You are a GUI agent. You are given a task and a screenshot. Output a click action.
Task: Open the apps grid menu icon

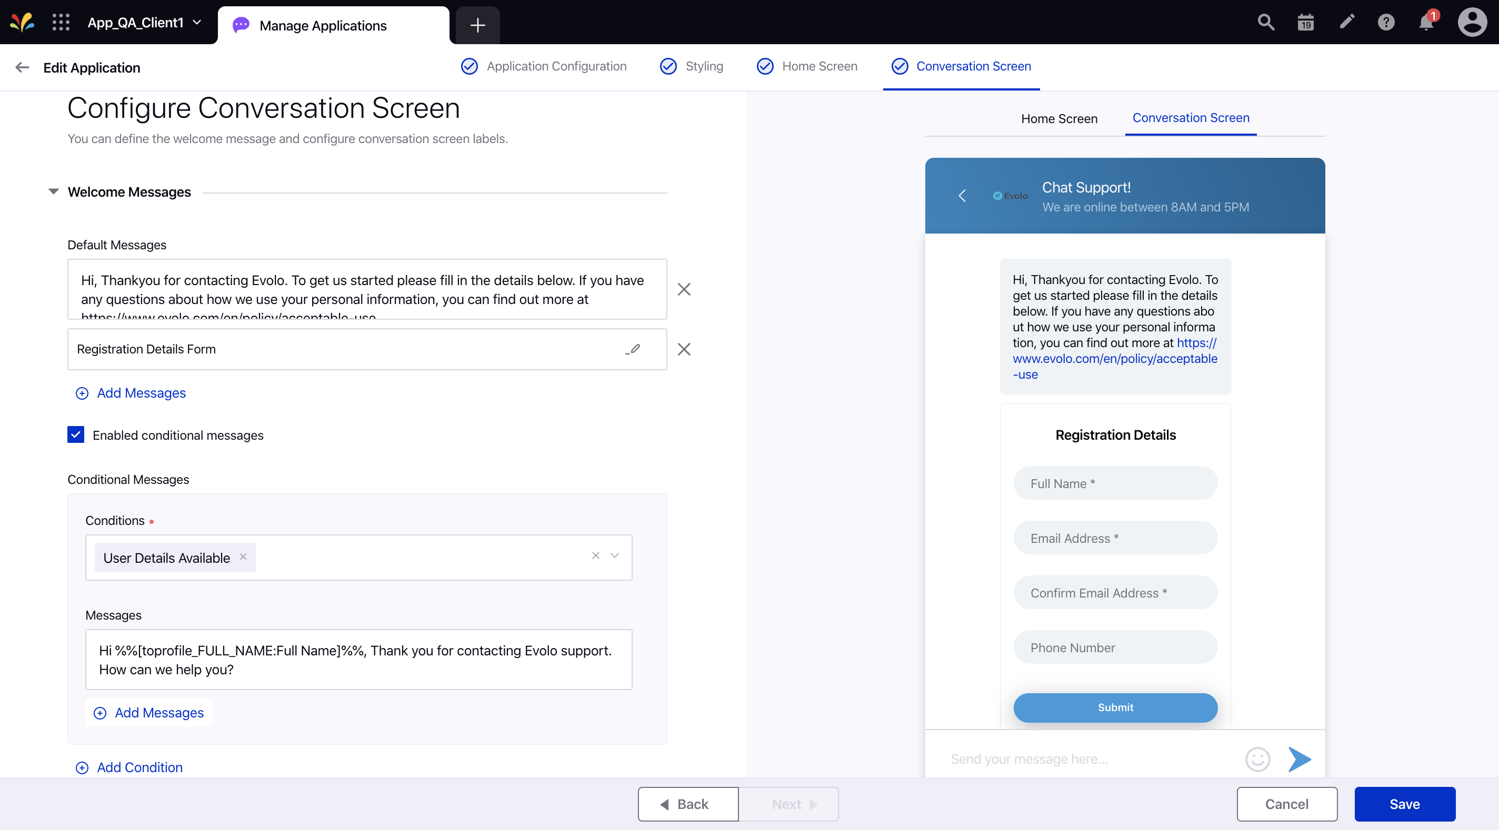click(62, 23)
